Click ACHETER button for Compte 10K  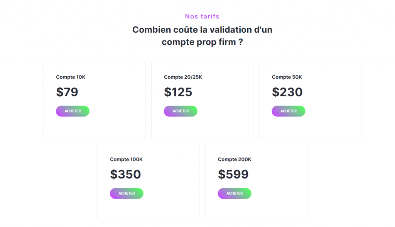coord(73,111)
